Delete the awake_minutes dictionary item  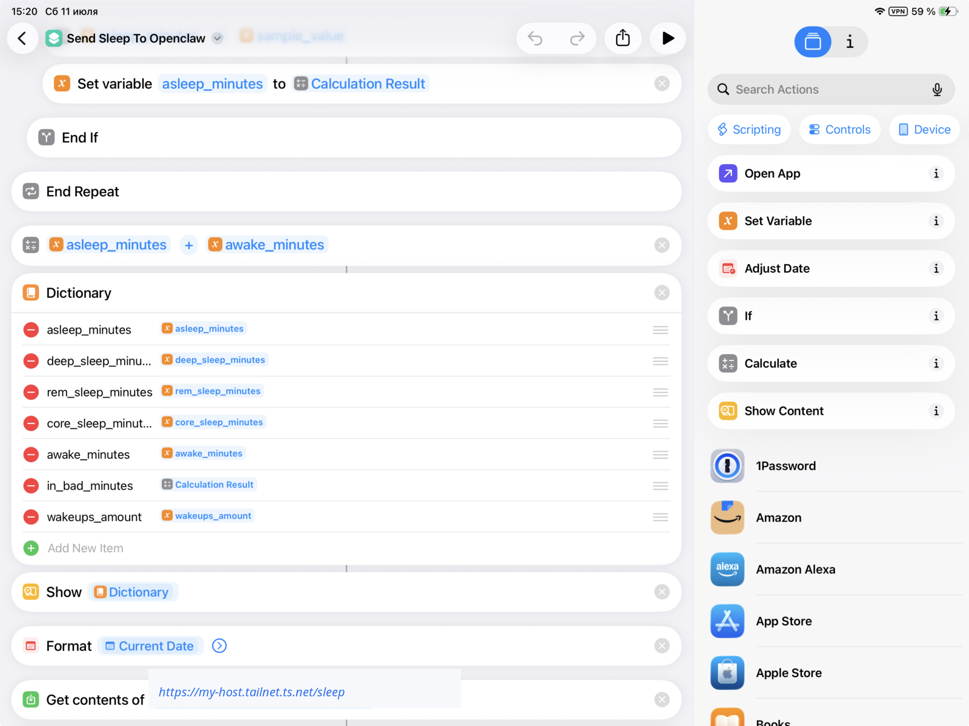click(31, 455)
